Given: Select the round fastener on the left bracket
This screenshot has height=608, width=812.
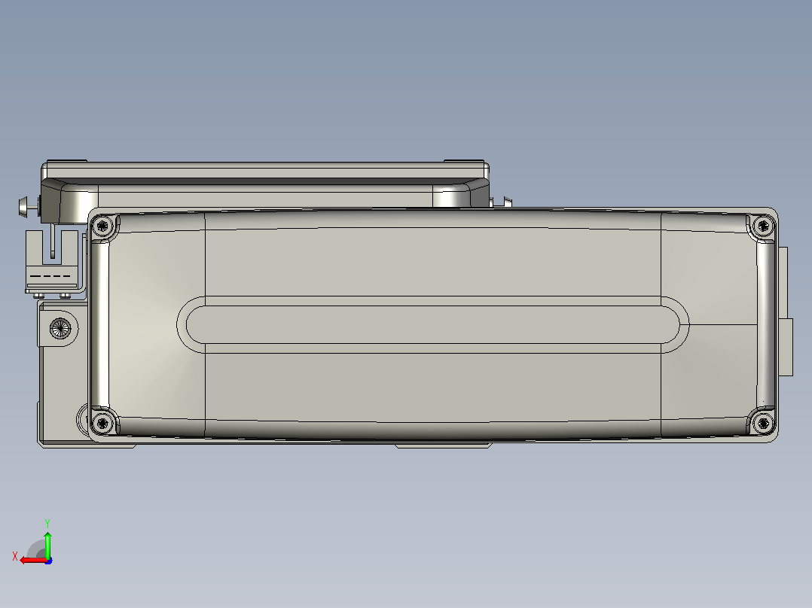Looking at the screenshot, I should (x=60, y=328).
